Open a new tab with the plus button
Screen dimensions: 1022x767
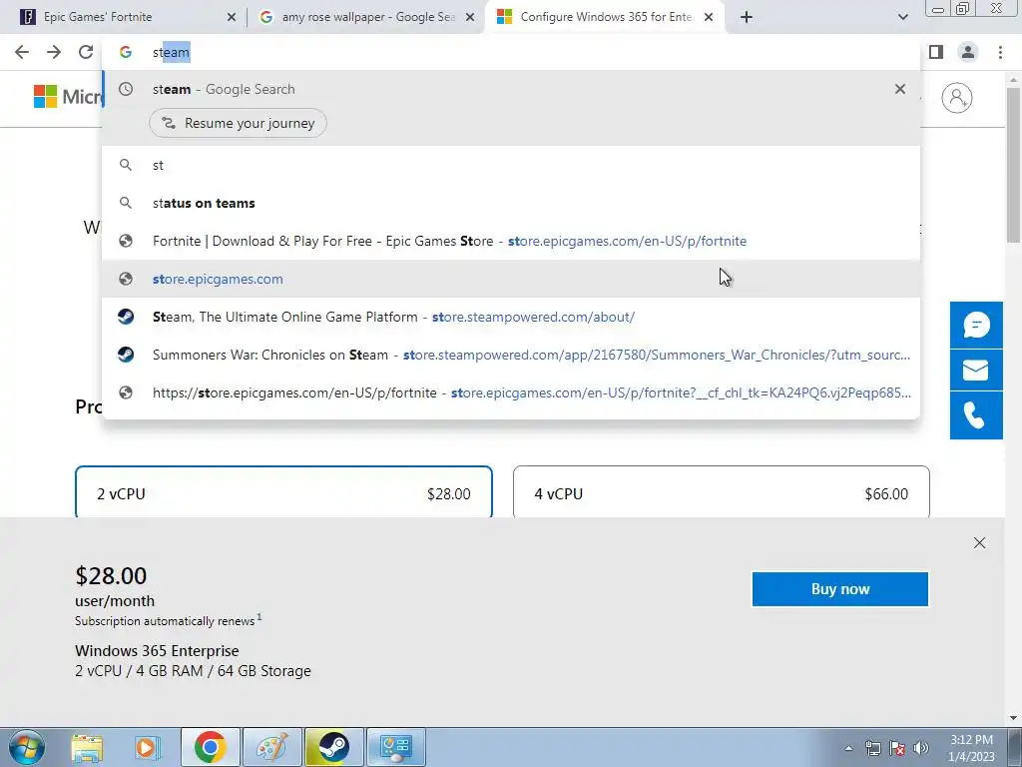pyautogui.click(x=747, y=17)
